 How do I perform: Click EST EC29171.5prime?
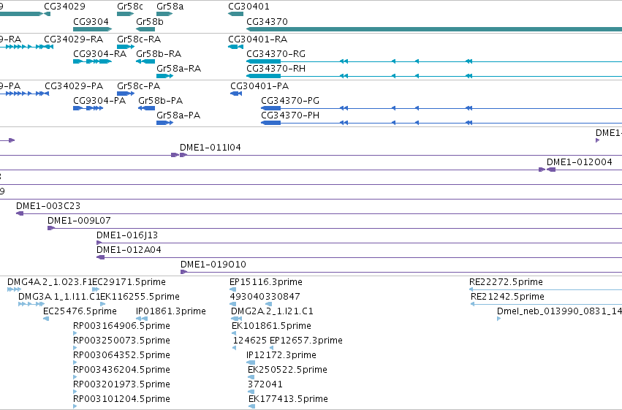(x=129, y=282)
